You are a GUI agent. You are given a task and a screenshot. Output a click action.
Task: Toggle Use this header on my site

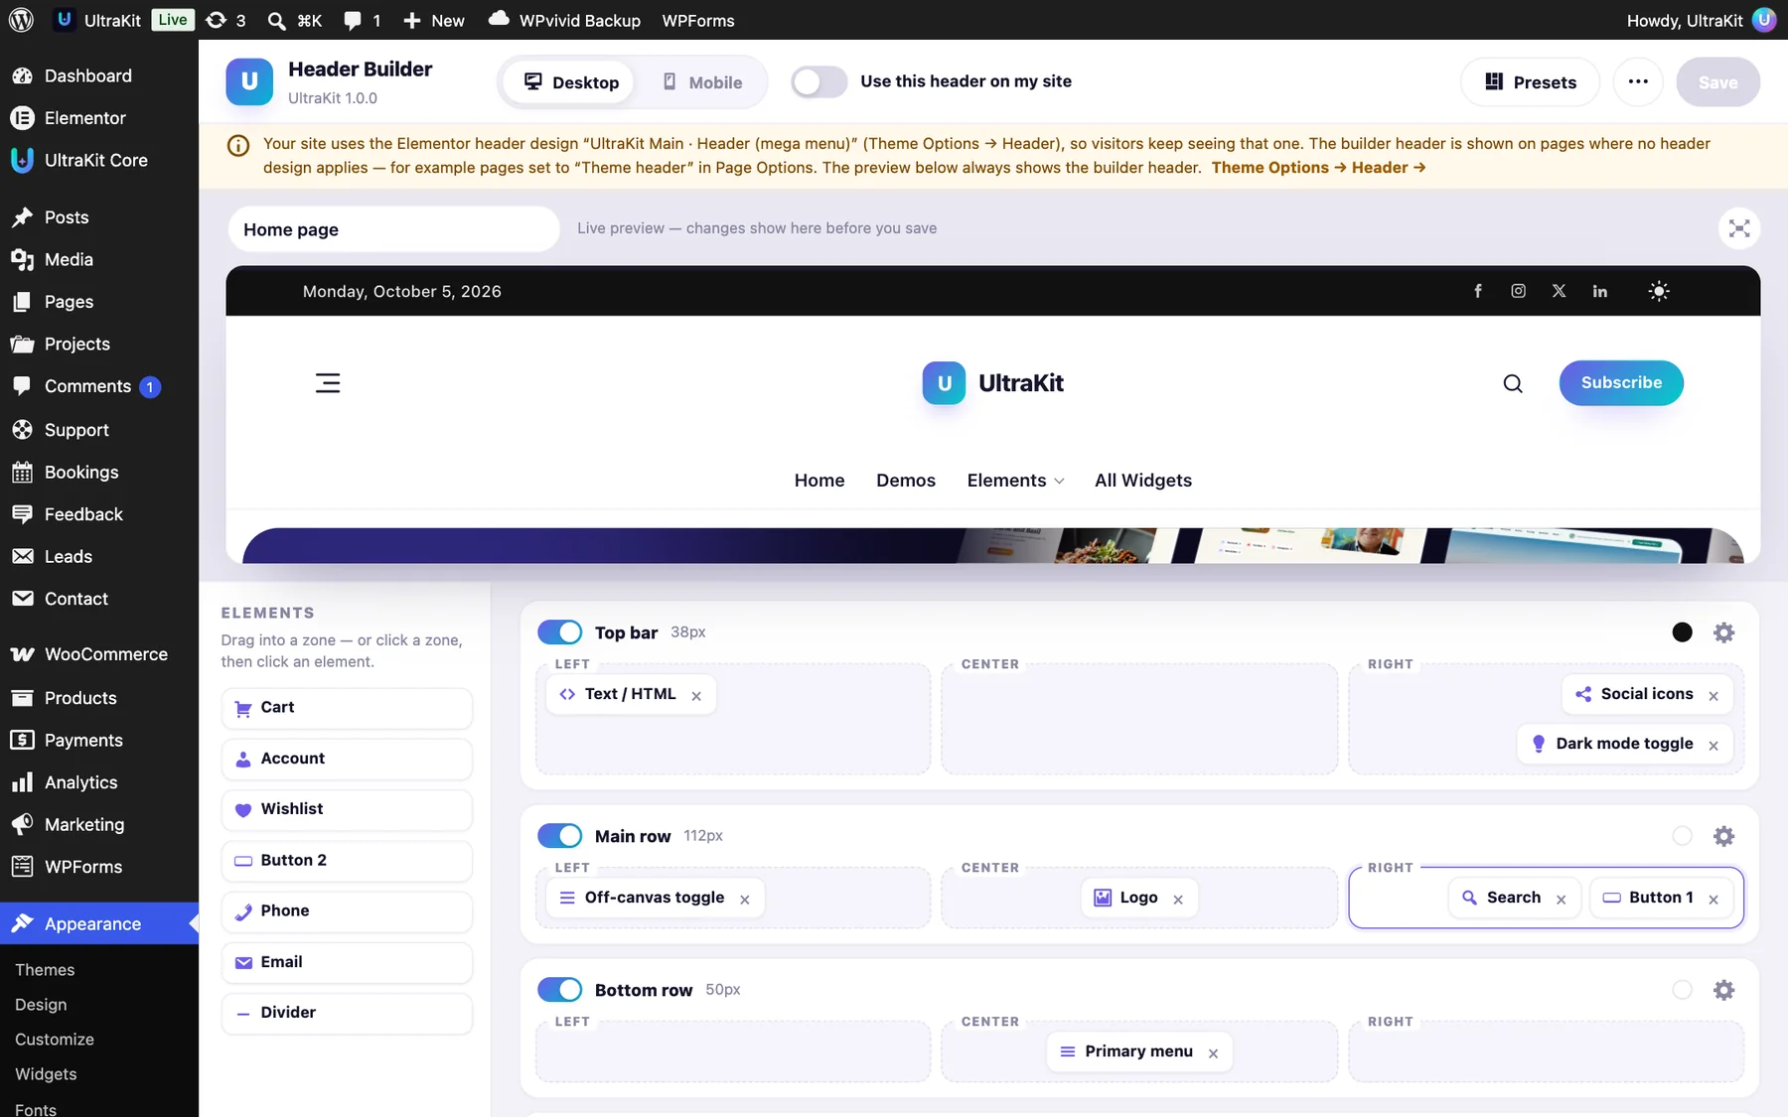[819, 81]
